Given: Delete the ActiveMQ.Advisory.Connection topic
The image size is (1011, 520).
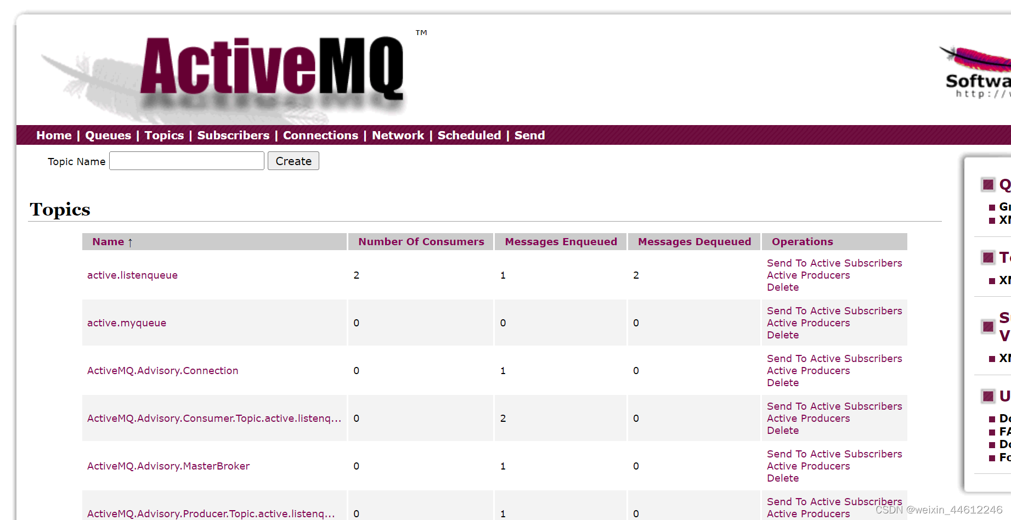Looking at the screenshot, I should pyautogui.click(x=783, y=382).
